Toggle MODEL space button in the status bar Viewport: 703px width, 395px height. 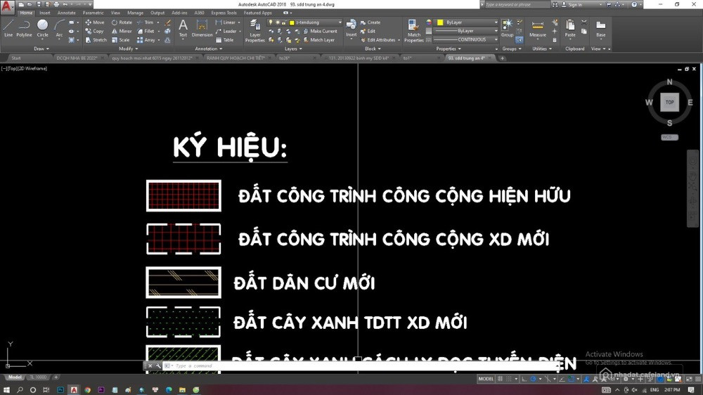[485, 379]
